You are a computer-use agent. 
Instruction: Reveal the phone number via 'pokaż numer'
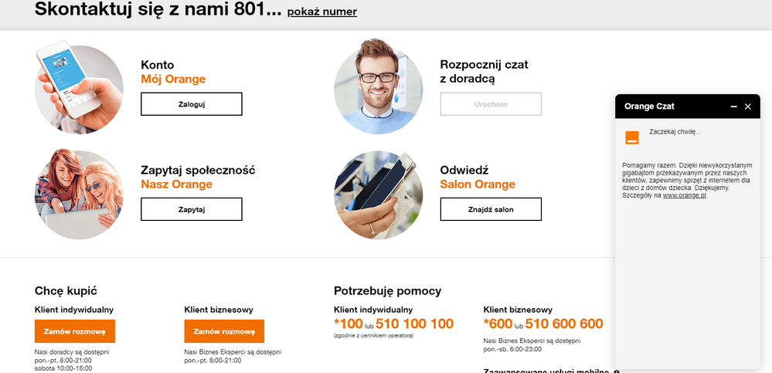click(321, 12)
